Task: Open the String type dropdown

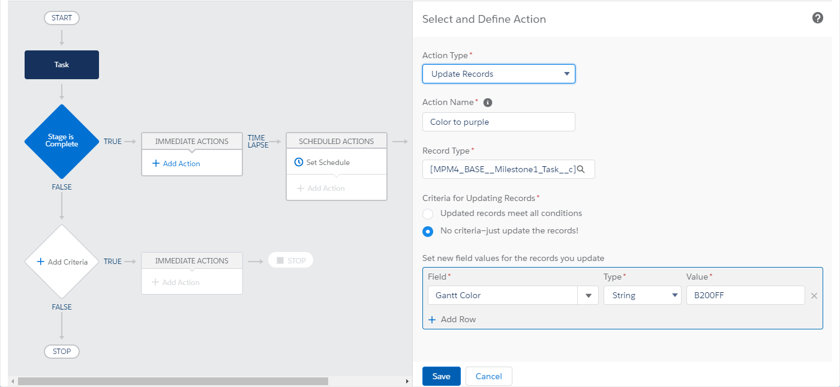Action: (643, 295)
